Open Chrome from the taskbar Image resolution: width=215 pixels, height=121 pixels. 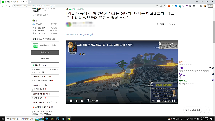coord(69,119)
